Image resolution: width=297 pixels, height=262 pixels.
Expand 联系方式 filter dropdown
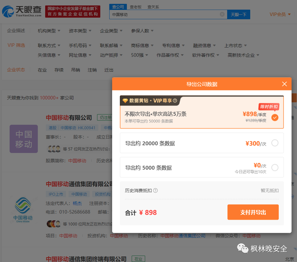point(49,46)
